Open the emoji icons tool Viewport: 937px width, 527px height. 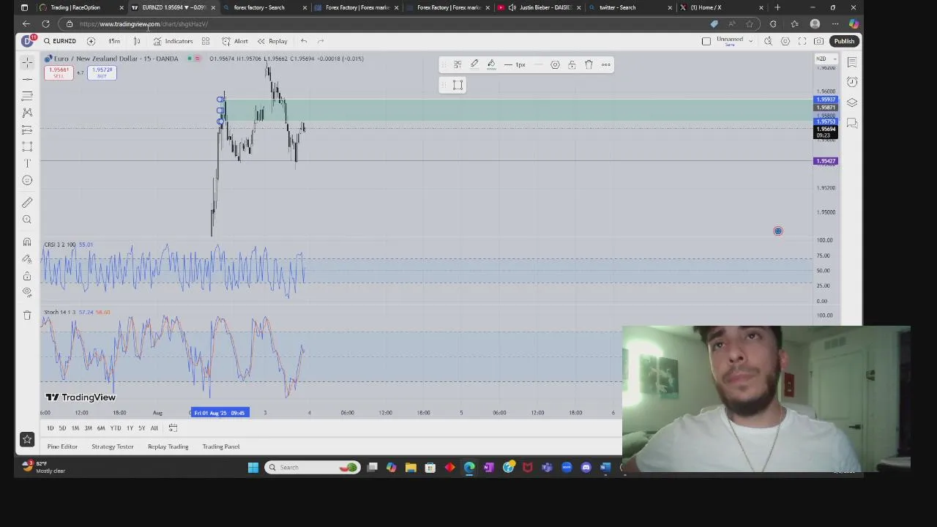[27, 180]
